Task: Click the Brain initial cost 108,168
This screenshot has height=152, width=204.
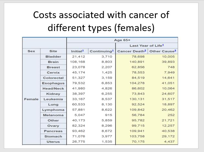Action: [x=77, y=62]
